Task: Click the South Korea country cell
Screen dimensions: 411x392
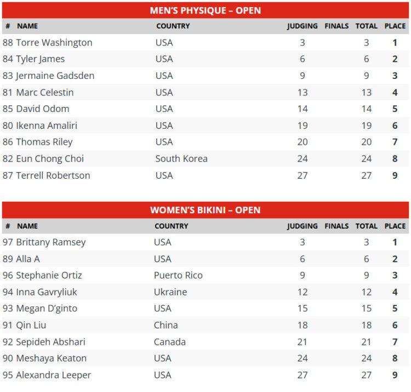Action: point(181,159)
